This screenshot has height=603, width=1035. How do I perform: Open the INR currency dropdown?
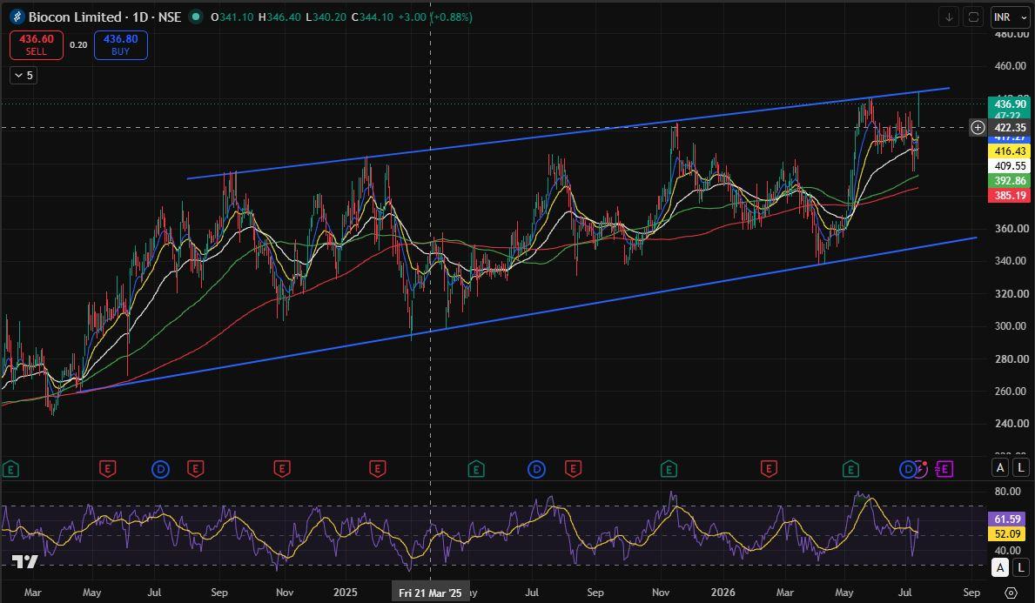click(x=1010, y=17)
